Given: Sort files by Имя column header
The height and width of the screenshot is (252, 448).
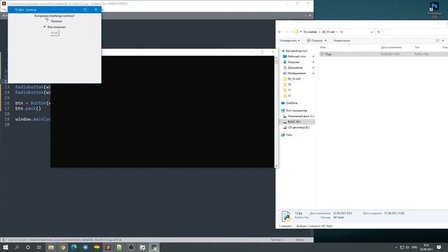Looking at the screenshot, I should [x=323, y=47].
